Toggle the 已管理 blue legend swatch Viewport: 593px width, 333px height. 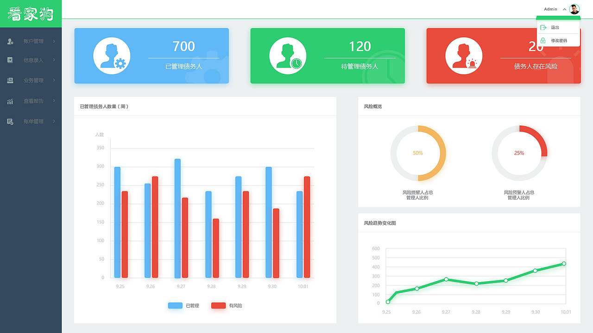[x=175, y=306]
